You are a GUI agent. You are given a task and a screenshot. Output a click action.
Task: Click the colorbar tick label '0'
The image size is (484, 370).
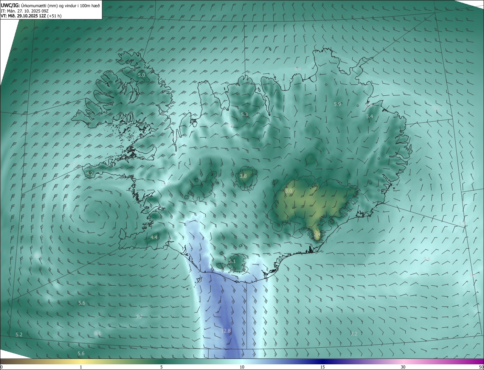click(2, 367)
